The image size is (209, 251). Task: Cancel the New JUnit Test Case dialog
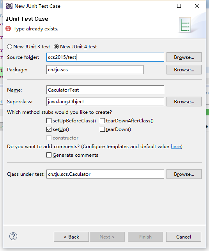point(184,237)
